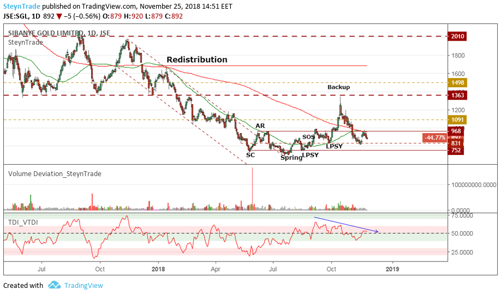The image size is (501, 295).
Task: Click the 1800 value on the price axis
Action: (457, 56)
